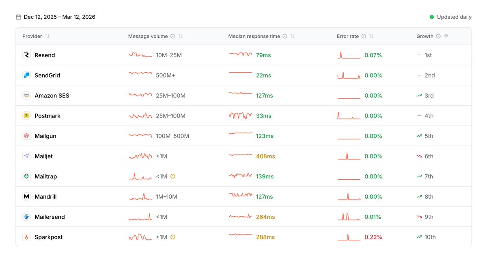Click the SendGrid provider name

[x=47, y=75]
